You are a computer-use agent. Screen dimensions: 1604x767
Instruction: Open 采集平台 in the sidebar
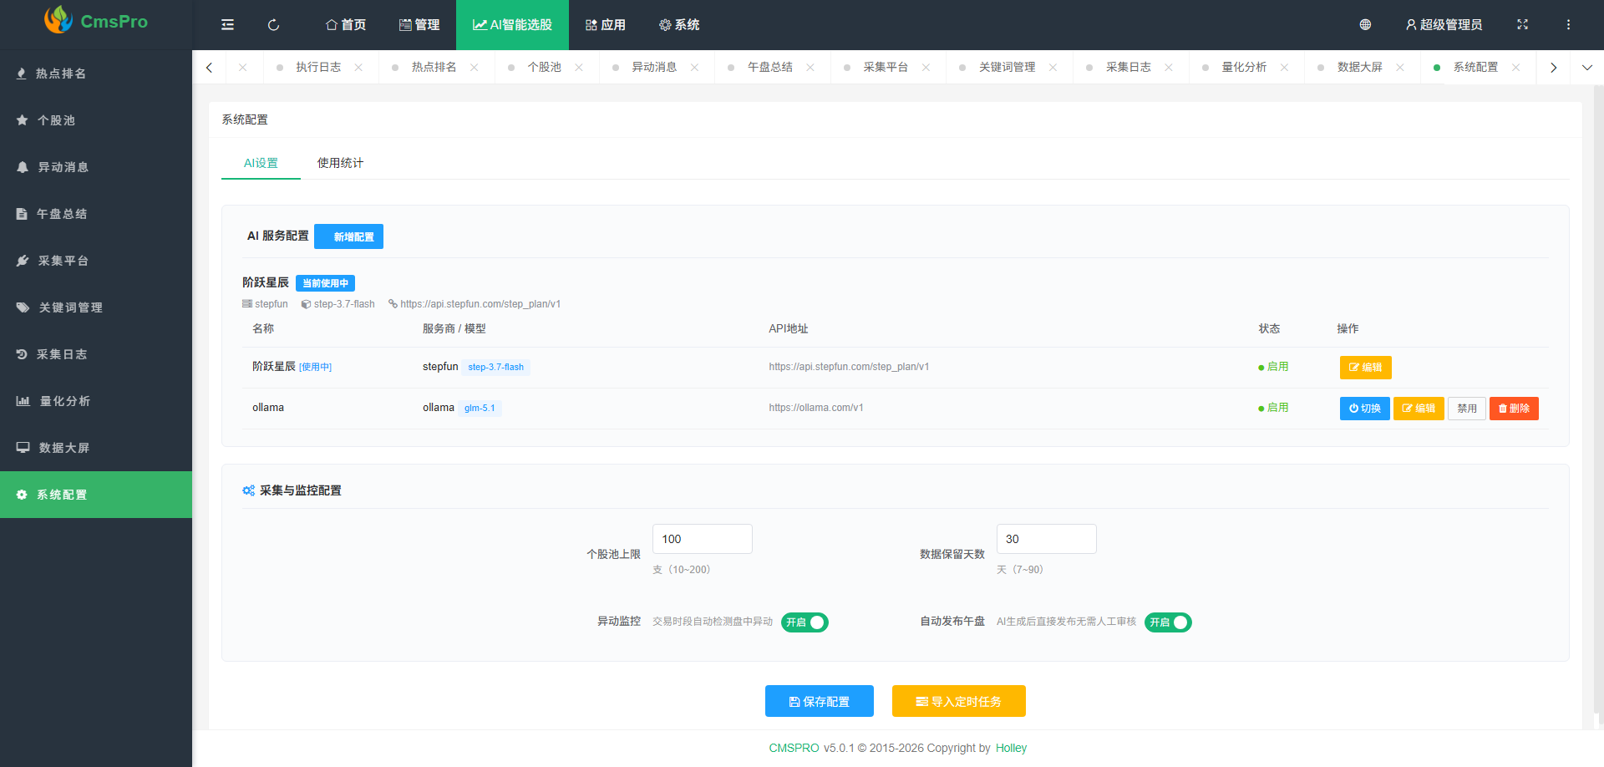pos(96,261)
